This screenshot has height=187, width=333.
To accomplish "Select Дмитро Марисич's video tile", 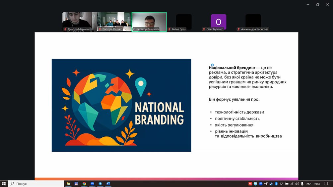I will tap(77, 22).
